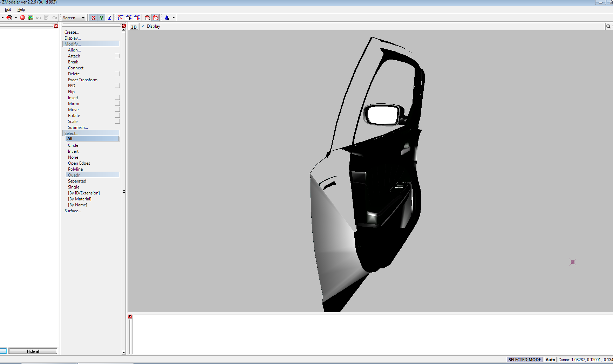This screenshot has height=364, width=613.
Task: Toggle the Y axis constraint
Action: tap(101, 18)
